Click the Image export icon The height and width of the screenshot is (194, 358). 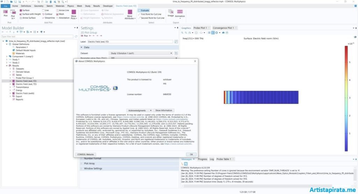pos(171,13)
